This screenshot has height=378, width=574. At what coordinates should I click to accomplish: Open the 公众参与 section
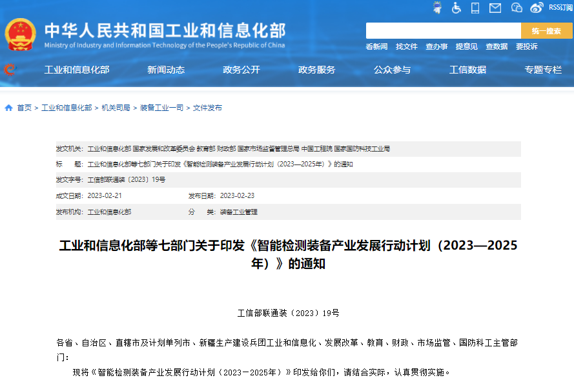pos(393,70)
